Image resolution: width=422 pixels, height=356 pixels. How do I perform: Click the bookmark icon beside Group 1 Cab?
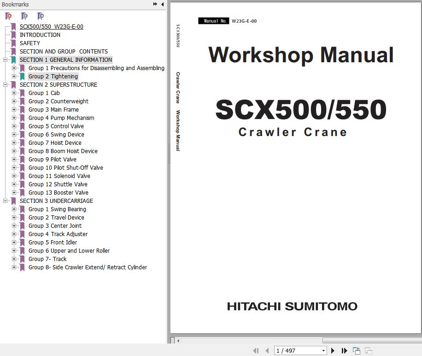(x=22, y=93)
